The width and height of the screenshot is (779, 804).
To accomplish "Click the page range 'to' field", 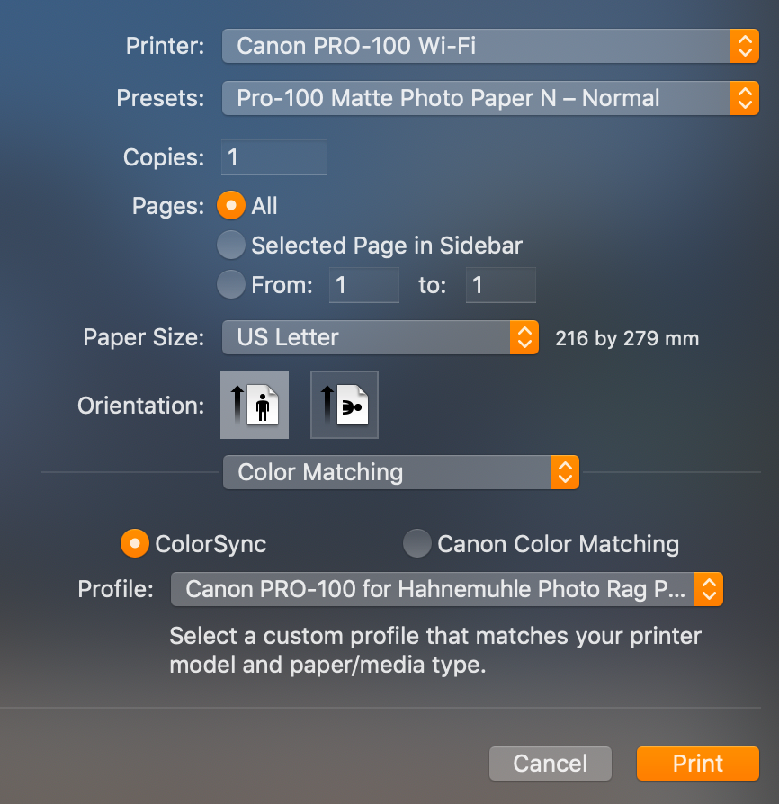I will click(500, 285).
